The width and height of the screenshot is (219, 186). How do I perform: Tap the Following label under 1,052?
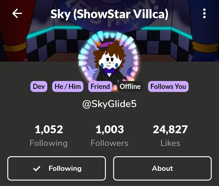(x=49, y=143)
